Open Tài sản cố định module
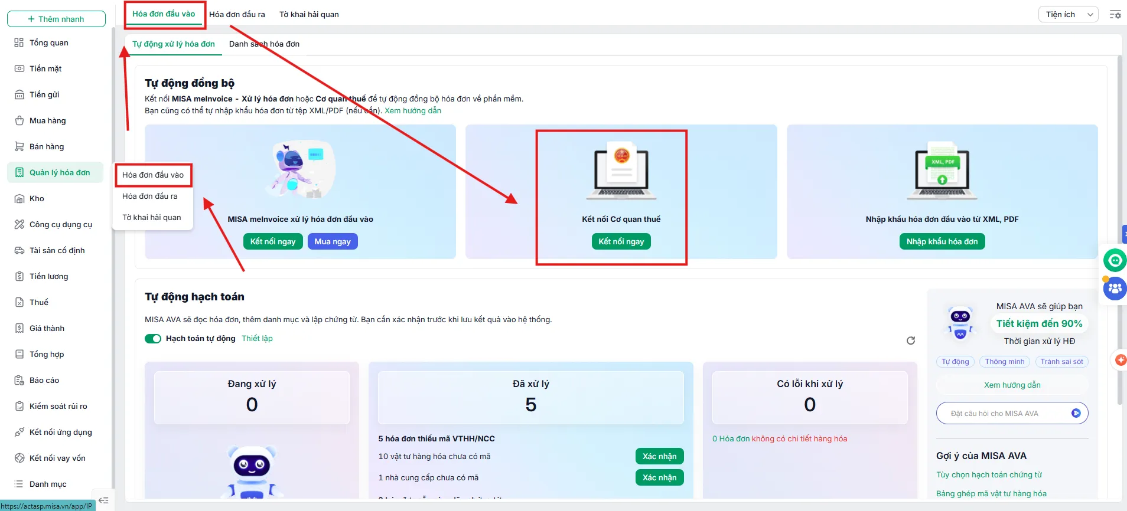The image size is (1127, 511). [x=56, y=250]
